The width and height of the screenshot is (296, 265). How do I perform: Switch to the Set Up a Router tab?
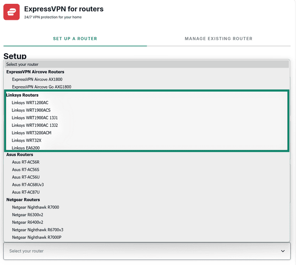[x=75, y=39]
